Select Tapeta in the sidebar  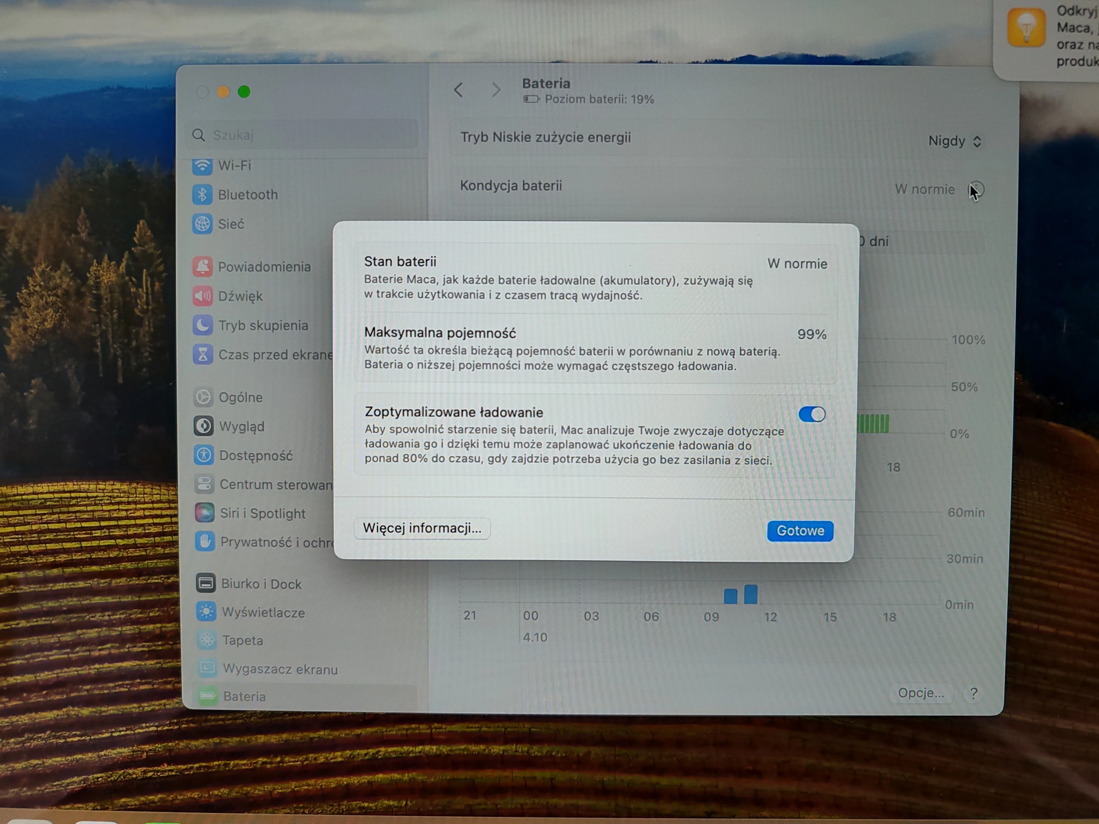(x=242, y=640)
